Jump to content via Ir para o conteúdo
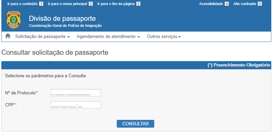 tap(23, 4)
